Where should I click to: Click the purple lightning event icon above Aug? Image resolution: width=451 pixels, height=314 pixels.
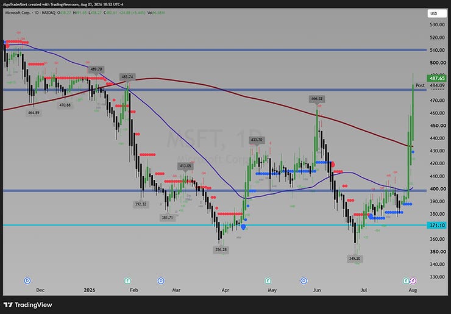pyautogui.click(x=413, y=280)
